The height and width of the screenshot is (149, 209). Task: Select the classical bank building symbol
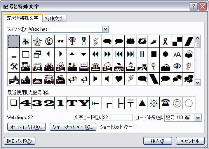96,67
